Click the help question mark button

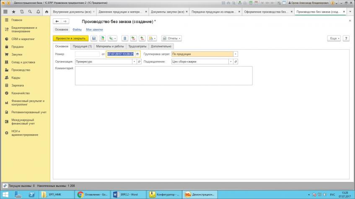[346, 38]
